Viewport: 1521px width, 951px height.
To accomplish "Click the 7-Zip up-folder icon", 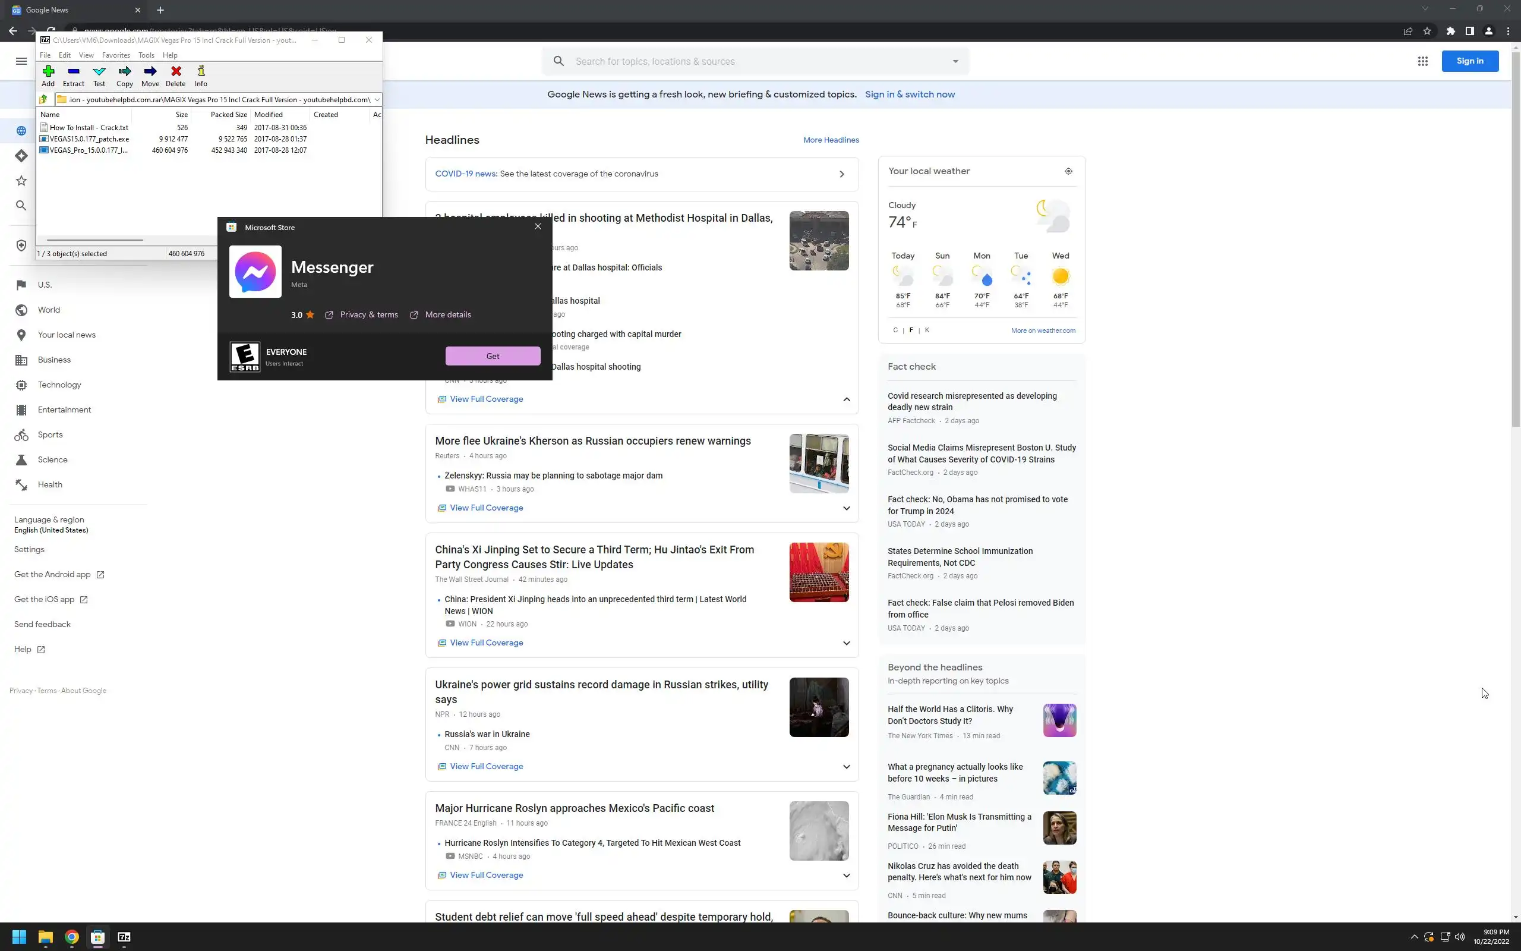I will click(x=43, y=99).
